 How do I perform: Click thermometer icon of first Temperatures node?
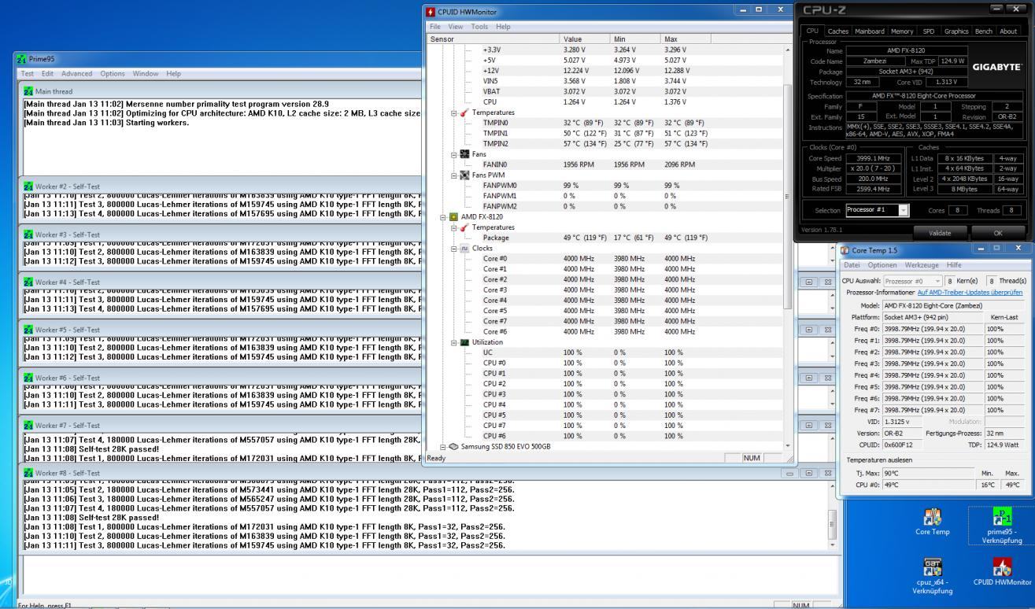(x=463, y=113)
